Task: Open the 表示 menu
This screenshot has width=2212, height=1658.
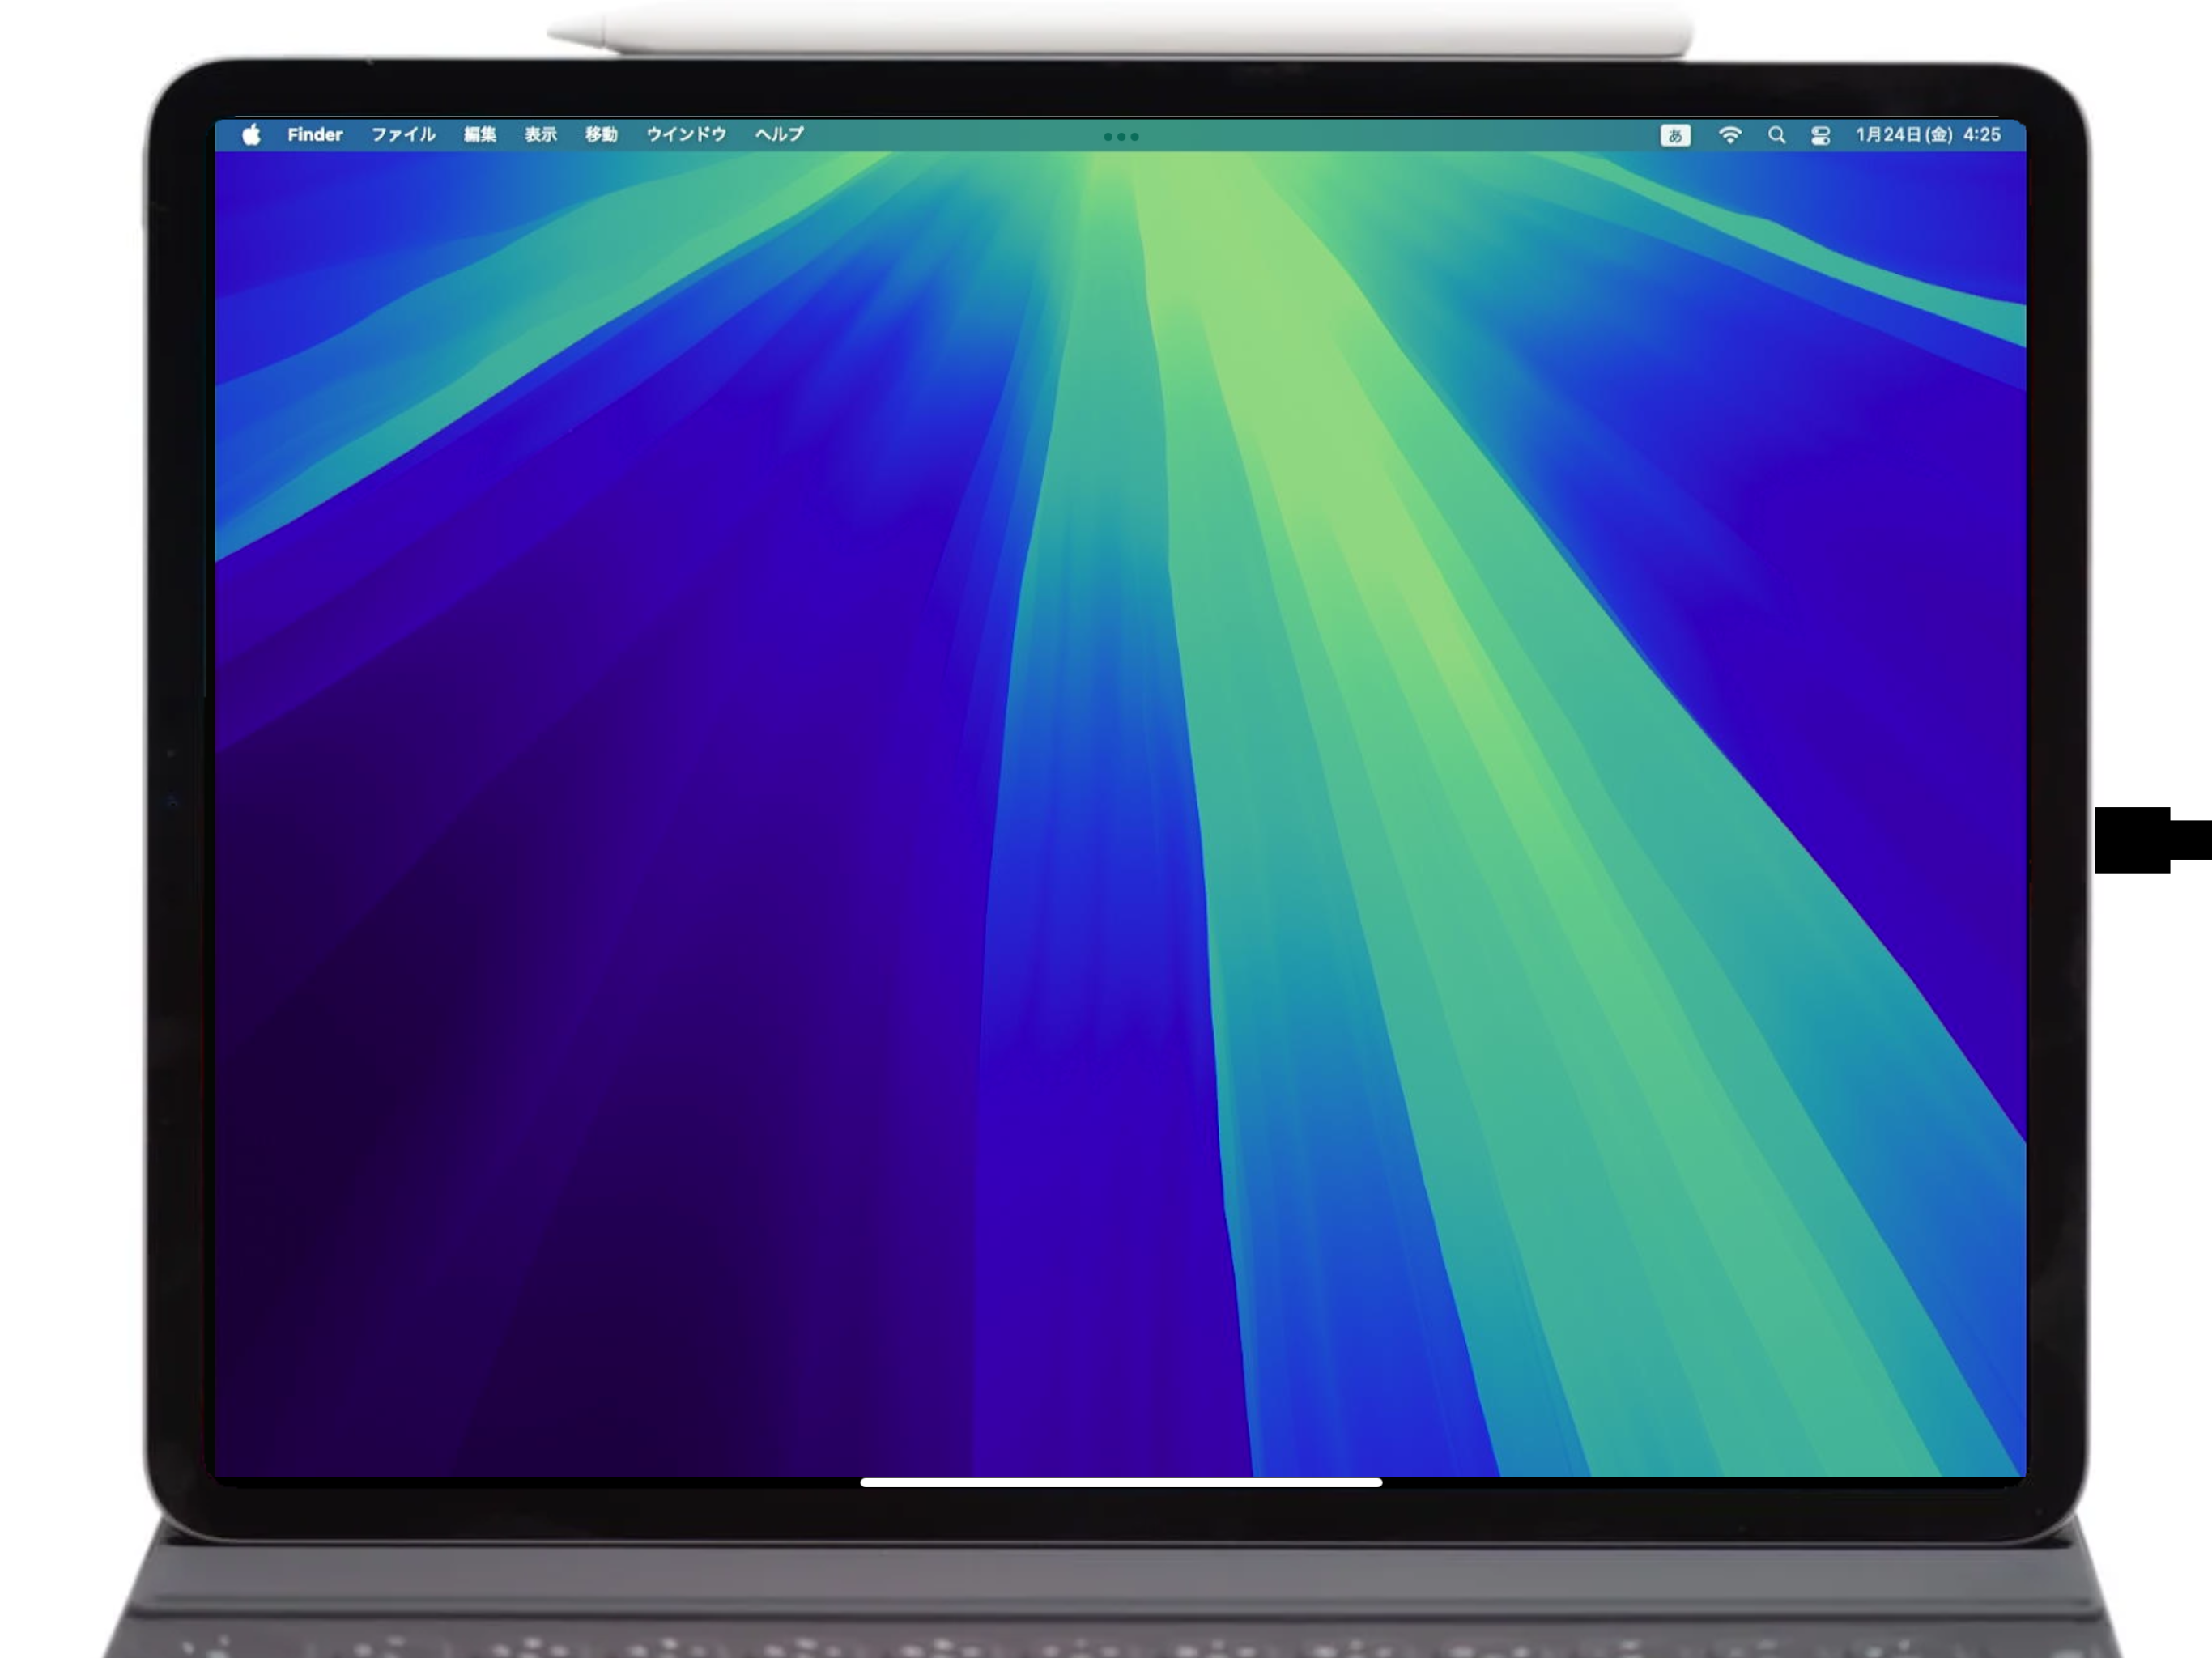Action: (540, 135)
